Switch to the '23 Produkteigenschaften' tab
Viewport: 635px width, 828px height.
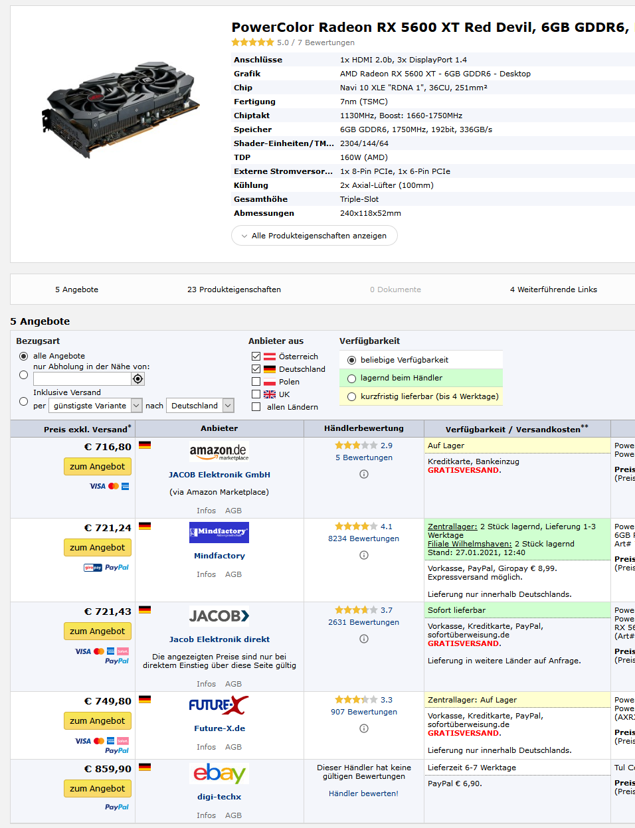tap(234, 289)
